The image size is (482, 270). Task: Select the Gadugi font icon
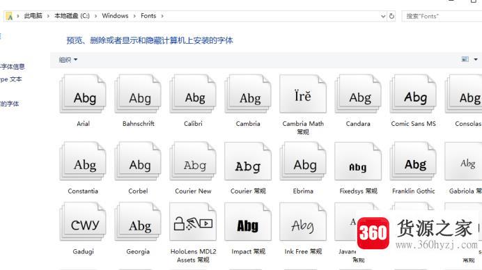pyautogui.click(x=83, y=221)
